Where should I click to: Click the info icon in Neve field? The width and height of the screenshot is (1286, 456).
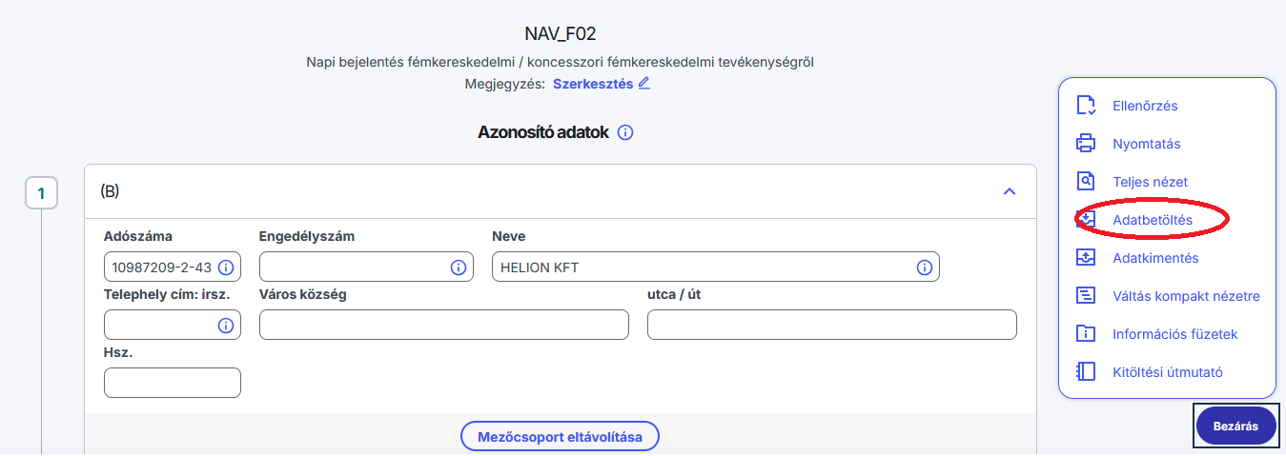click(x=924, y=268)
